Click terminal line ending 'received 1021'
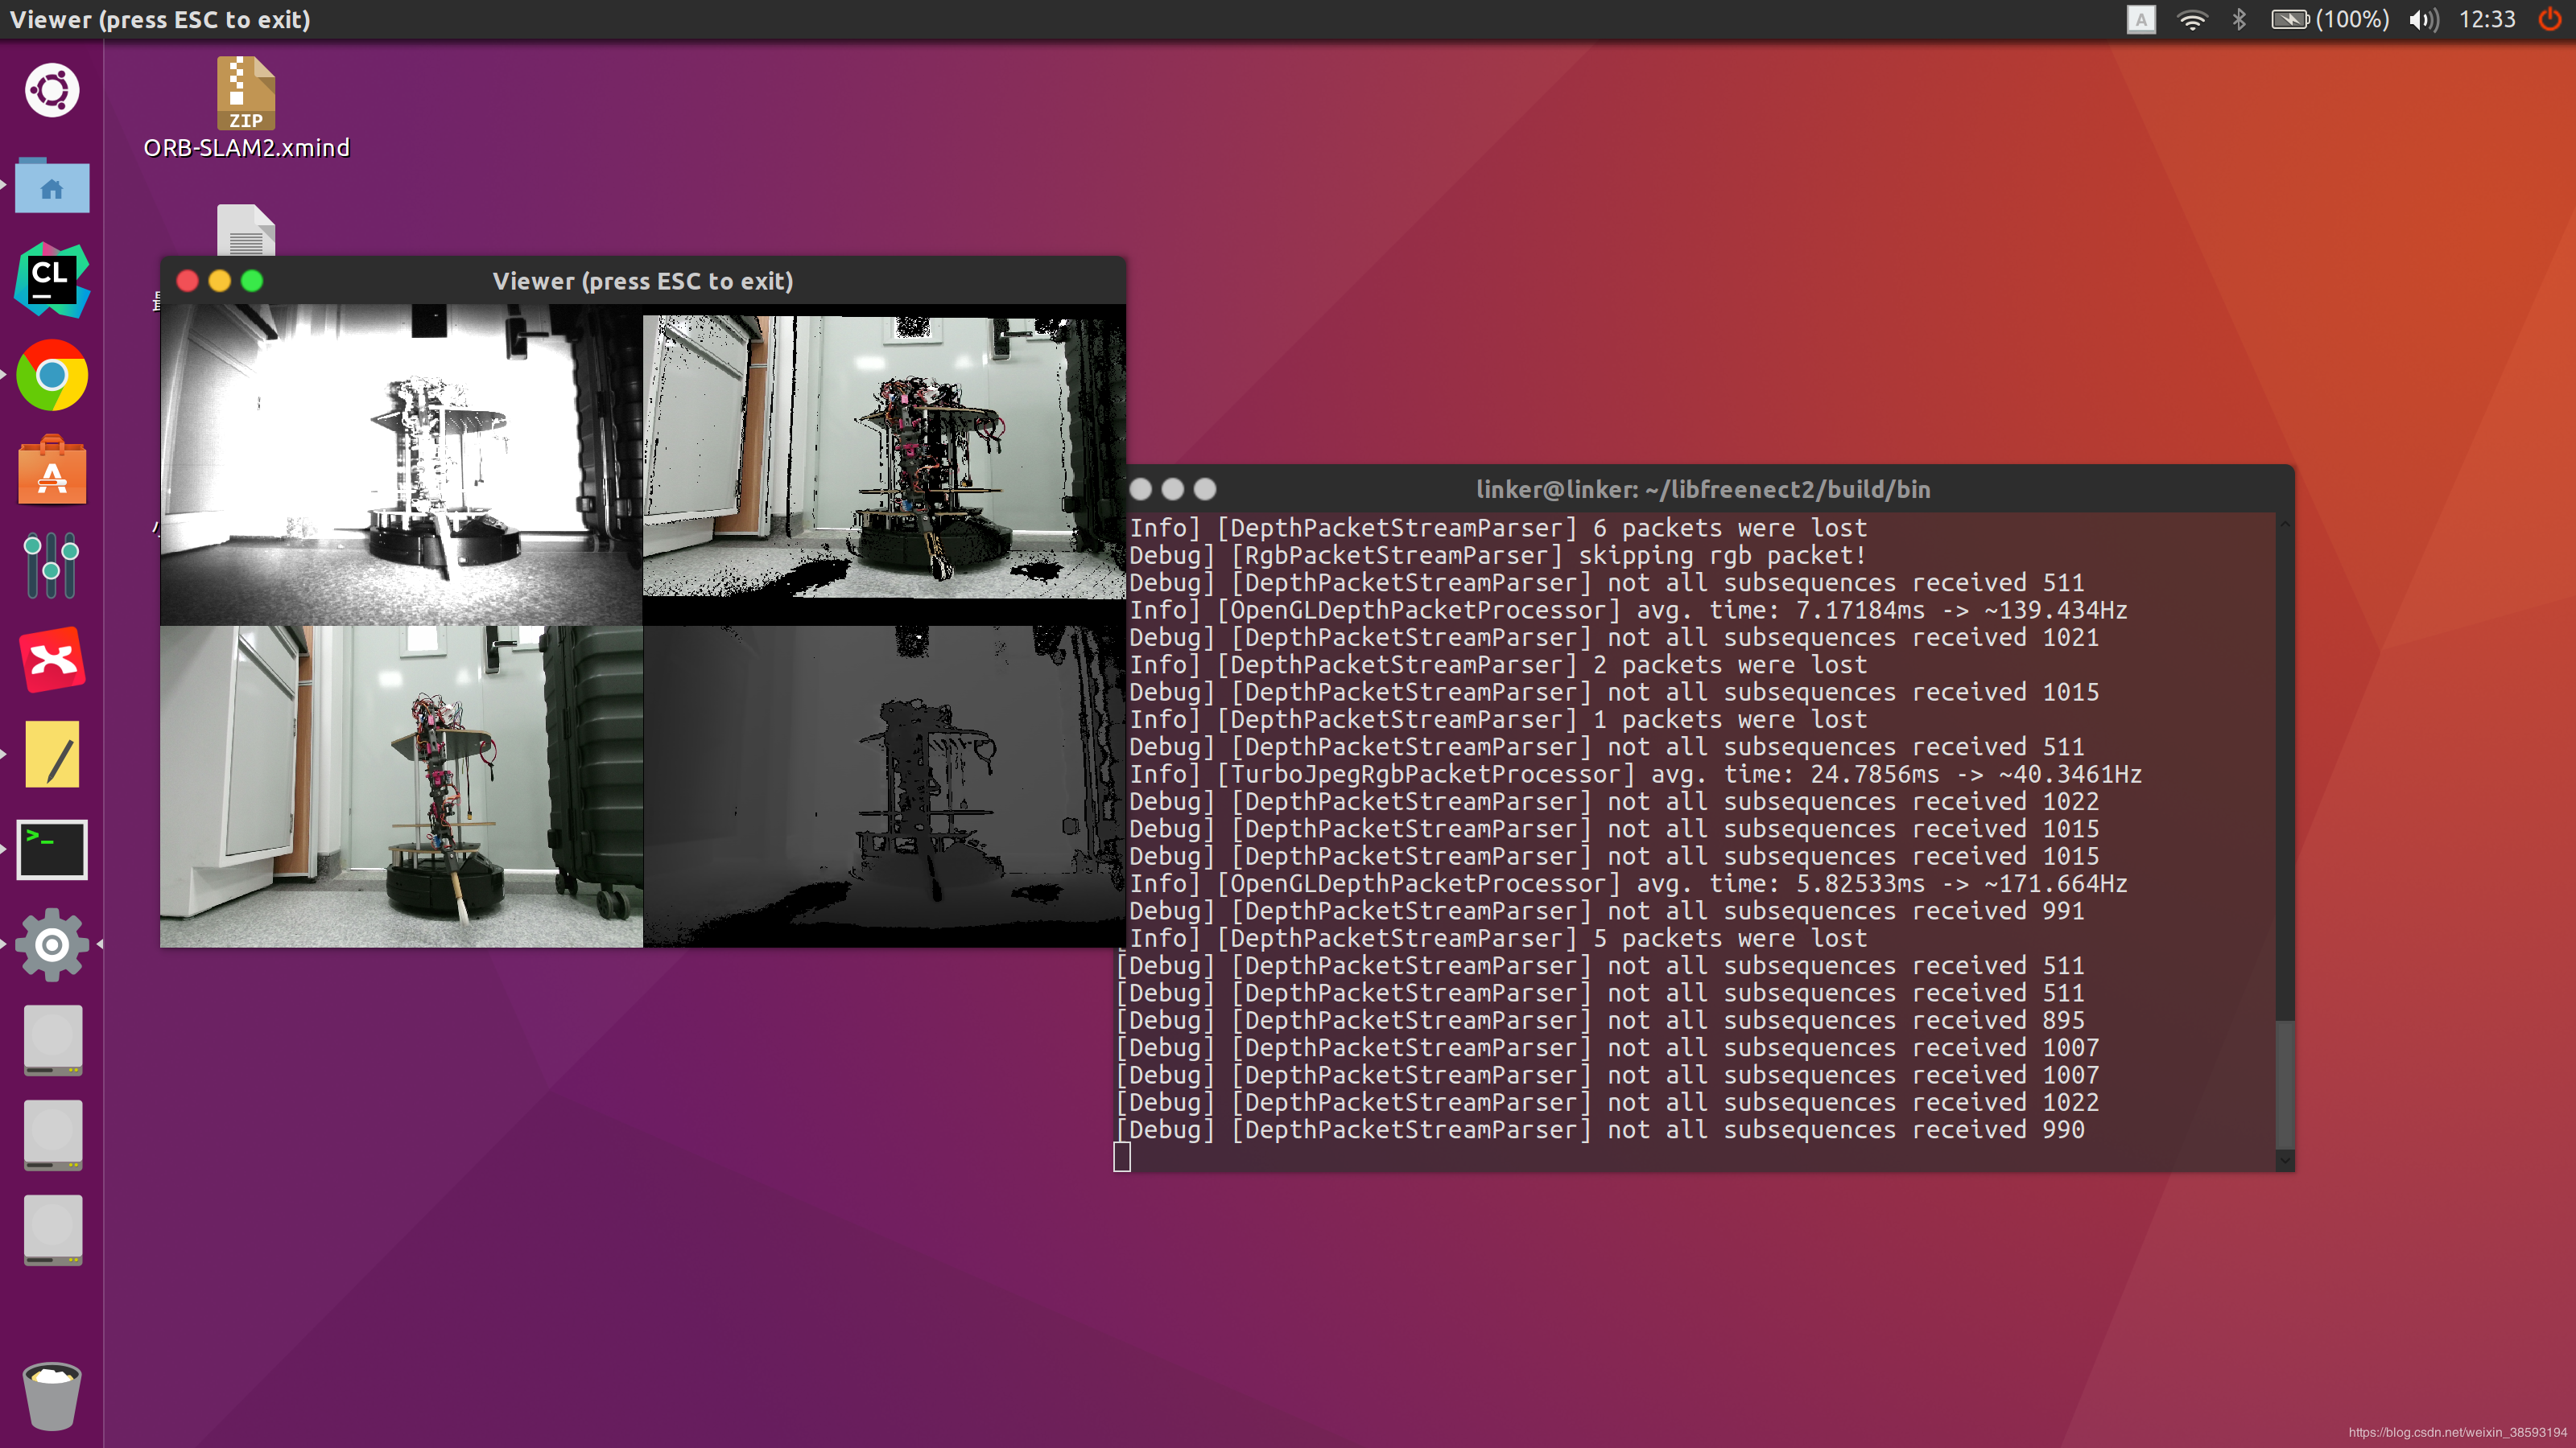The width and height of the screenshot is (2576, 1448). pyautogui.click(x=1613, y=638)
